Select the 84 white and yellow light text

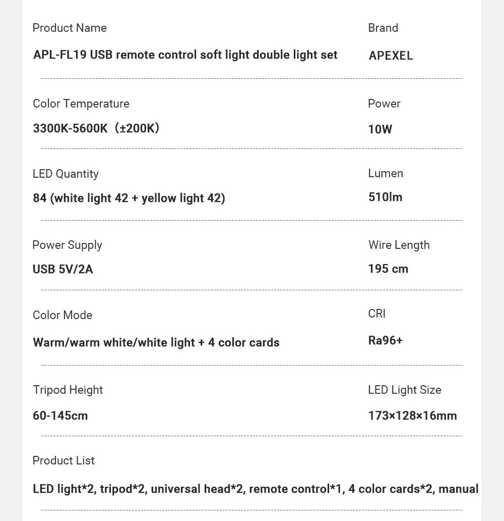[x=129, y=198]
